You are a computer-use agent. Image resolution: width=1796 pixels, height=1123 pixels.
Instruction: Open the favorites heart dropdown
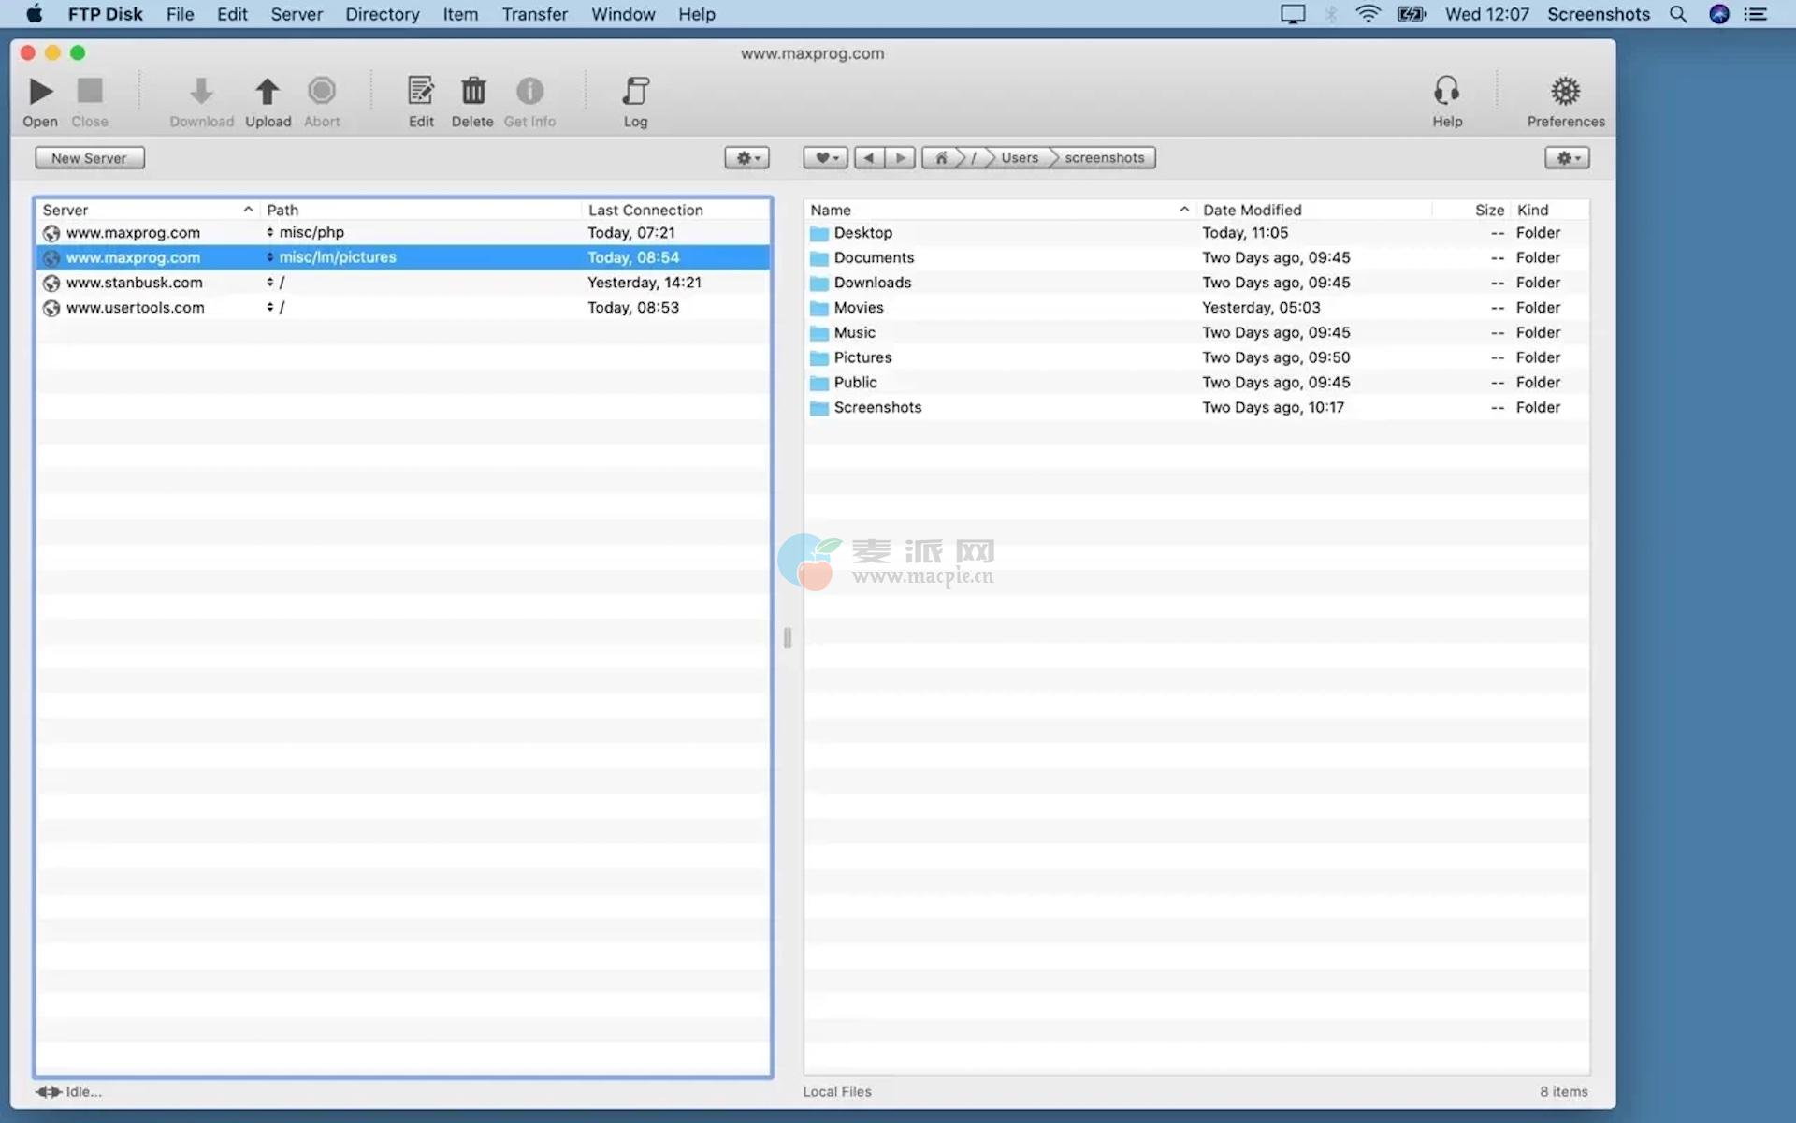825,158
